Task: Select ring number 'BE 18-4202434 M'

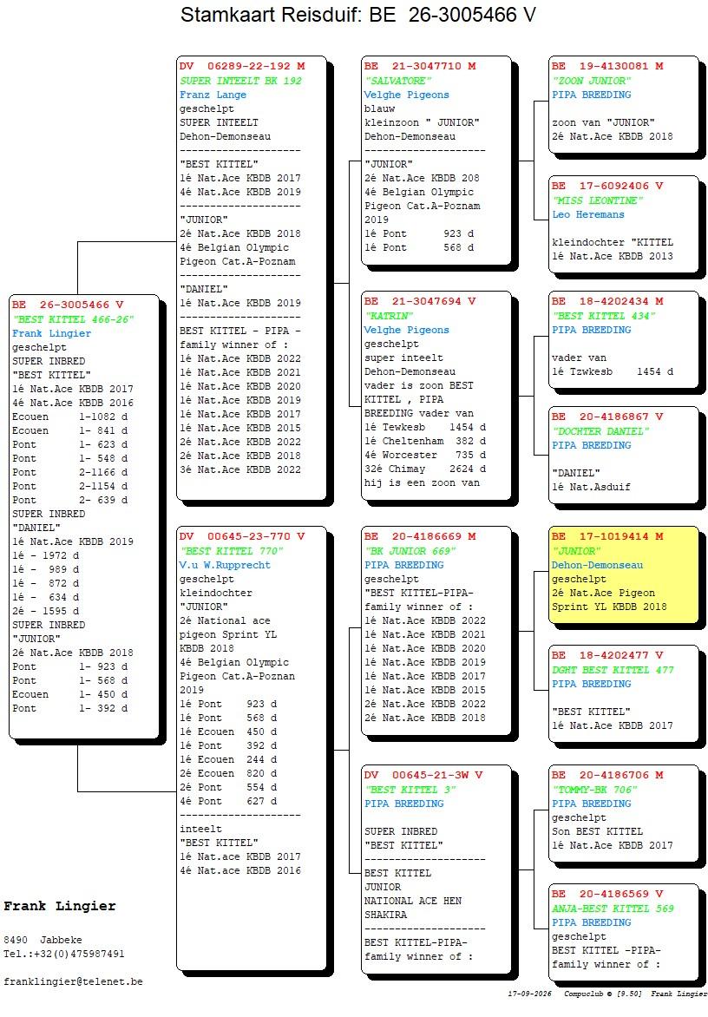Action: coord(608,301)
